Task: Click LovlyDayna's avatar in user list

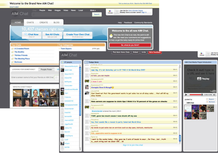Action: click(x=62, y=136)
